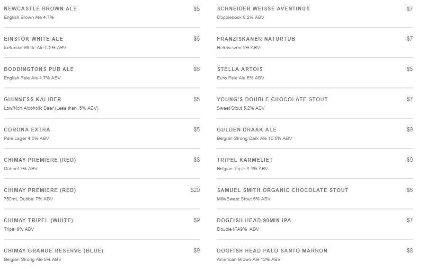Open the Boddingtons Pub Ale item
The height and width of the screenshot is (269, 427).
[x=39, y=69]
